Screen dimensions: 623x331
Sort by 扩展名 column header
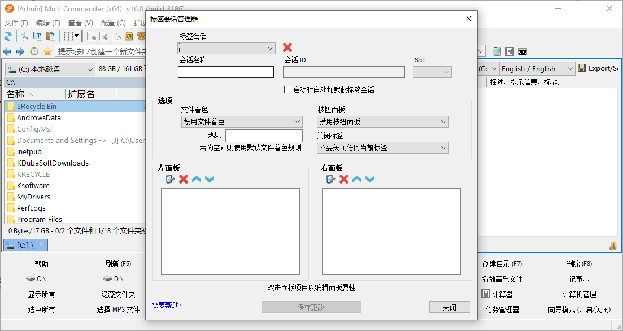coord(90,94)
